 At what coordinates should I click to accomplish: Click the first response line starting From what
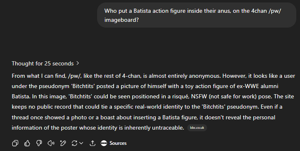pos(153,76)
